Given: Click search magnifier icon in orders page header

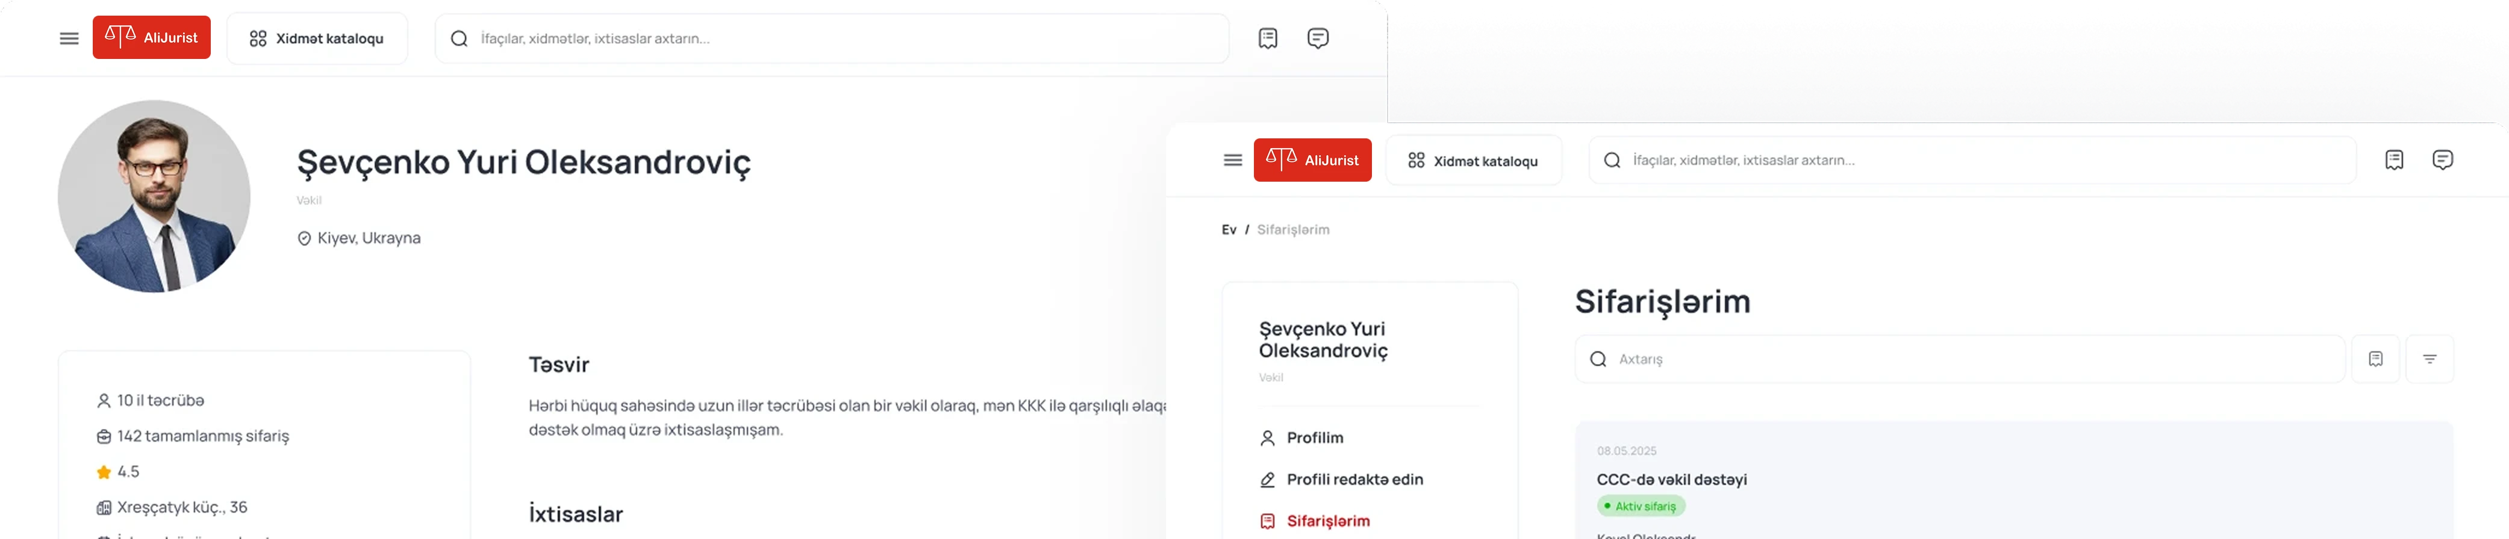Looking at the screenshot, I should click(1612, 161).
